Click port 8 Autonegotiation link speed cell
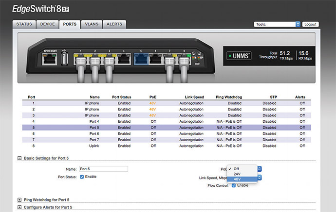The image size is (336, 212). pyautogui.click(x=191, y=146)
